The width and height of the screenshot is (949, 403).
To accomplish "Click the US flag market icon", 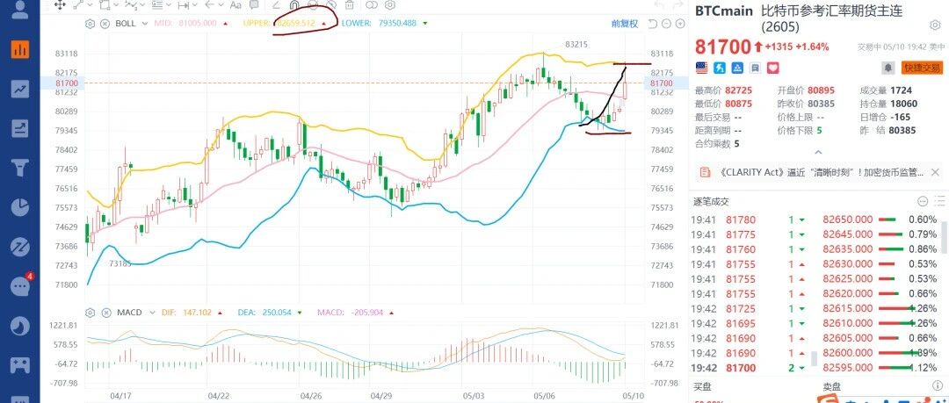I will 702,68.
